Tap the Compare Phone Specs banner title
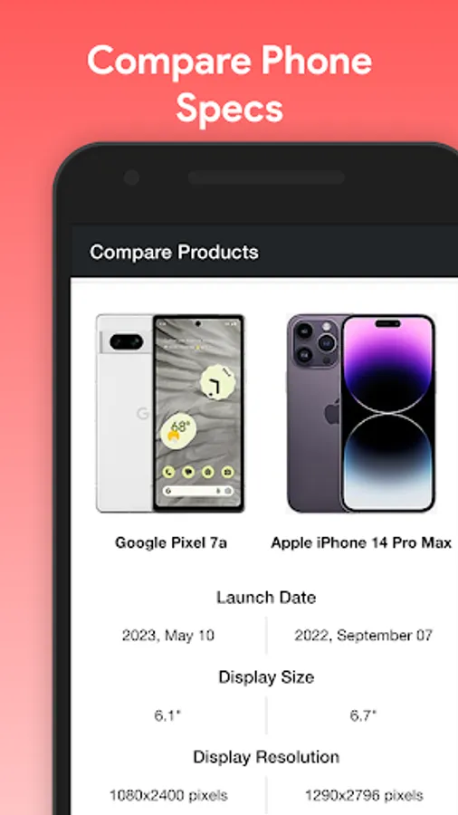This screenshot has height=815, width=458. (x=229, y=83)
